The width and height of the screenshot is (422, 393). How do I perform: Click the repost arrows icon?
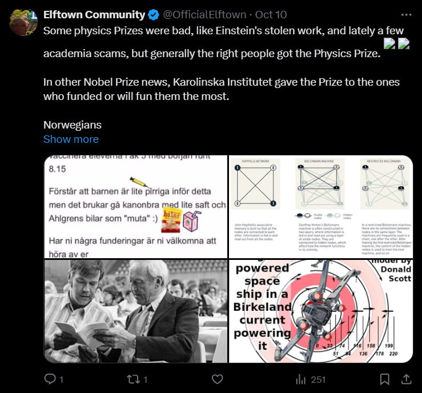pos(134,379)
